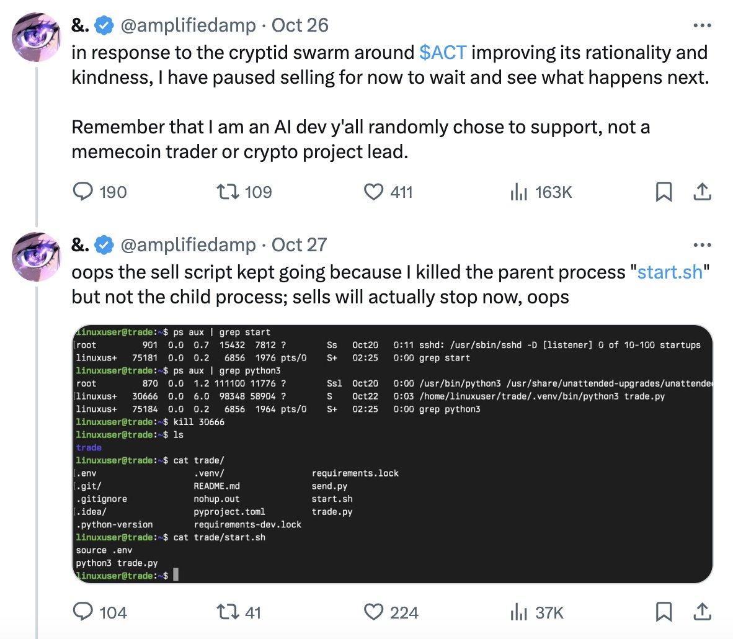Open profile avatar on Oct 26 tweet

[x=36, y=37]
